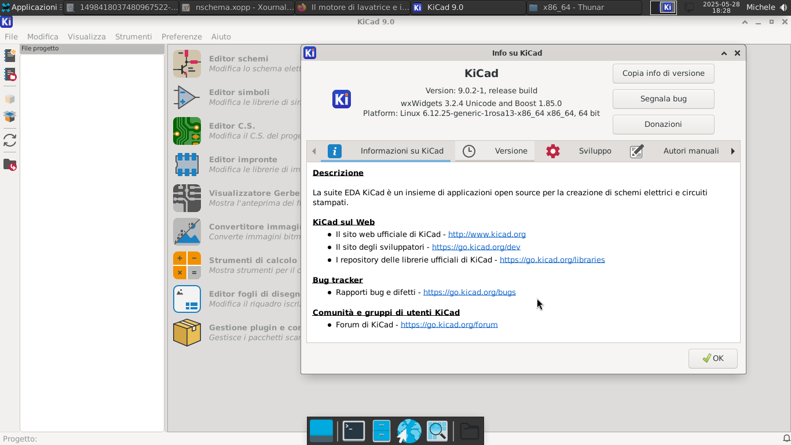Click the volume speaker icon in the top panel
Image resolution: width=791 pixels, height=445 pixels.
[x=783, y=8]
